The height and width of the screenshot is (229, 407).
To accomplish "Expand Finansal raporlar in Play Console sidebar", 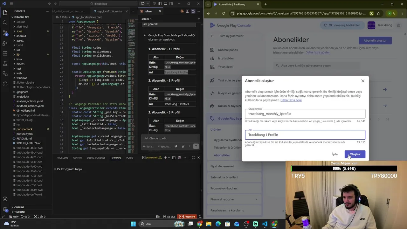I will [x=234, y=199].
